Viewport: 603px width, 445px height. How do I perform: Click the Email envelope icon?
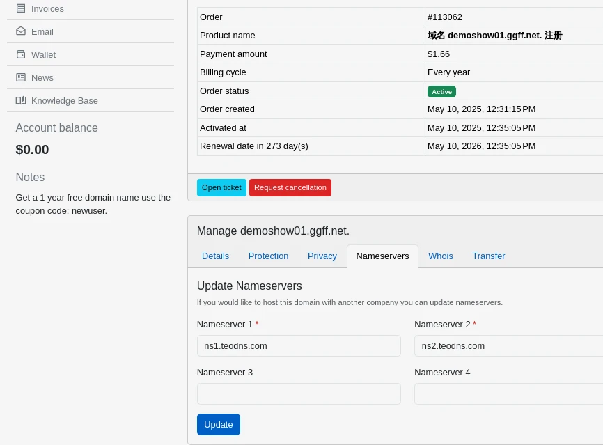coord(21,31)
